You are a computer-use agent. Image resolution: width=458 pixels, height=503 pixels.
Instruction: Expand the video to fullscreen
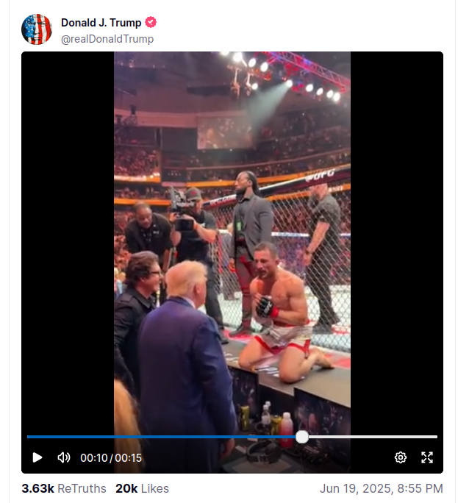tap(427, 457)
